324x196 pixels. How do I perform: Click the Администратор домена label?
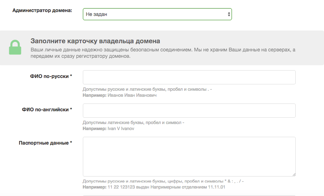pyautogui.click(x=42, y=10)
